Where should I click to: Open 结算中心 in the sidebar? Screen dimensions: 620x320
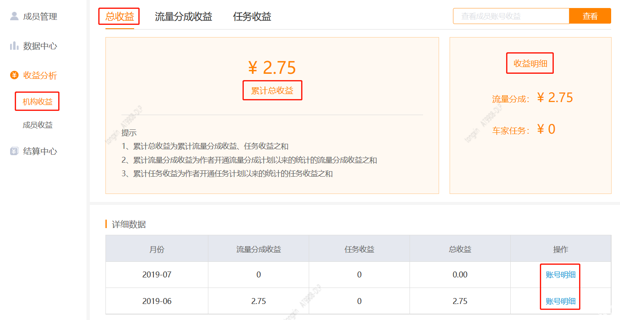point(40,152)
